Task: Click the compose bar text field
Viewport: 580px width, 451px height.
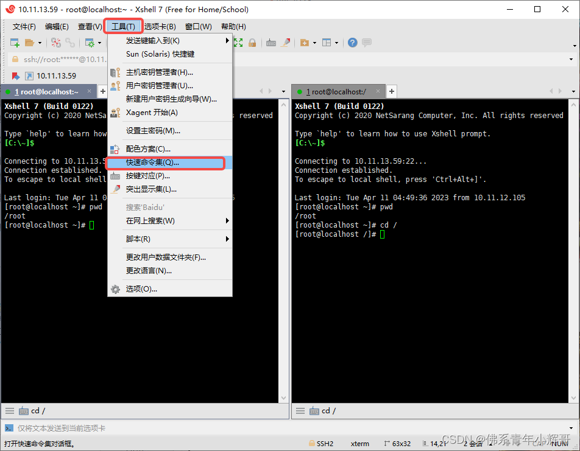Action: pos(291,428)
